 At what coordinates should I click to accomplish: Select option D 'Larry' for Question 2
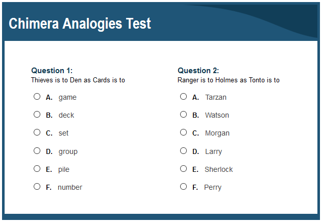[183, 150]
